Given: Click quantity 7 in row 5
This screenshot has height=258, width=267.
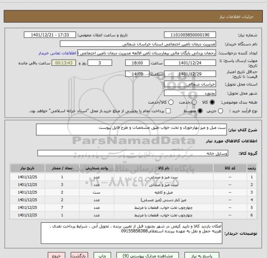Looking at the screenshot, I should (62, 208).
